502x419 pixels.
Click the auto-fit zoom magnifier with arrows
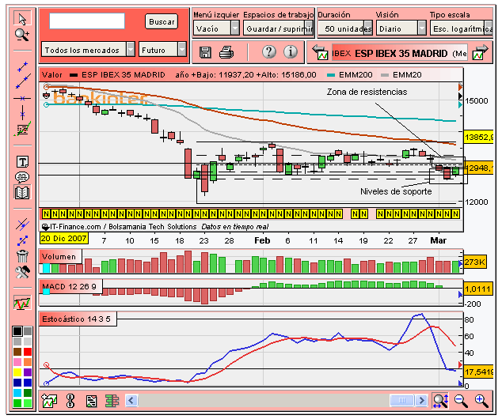[x=440, y=401]
